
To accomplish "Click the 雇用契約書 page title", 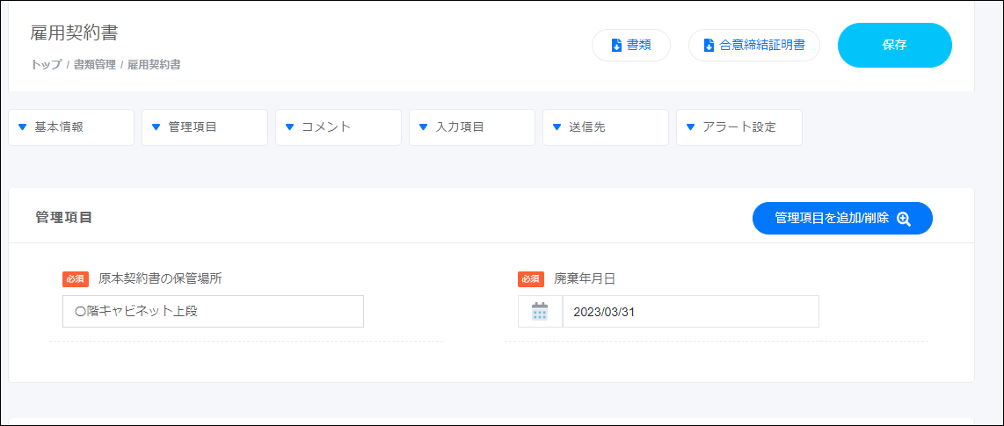I will click(x=74, y=33).
